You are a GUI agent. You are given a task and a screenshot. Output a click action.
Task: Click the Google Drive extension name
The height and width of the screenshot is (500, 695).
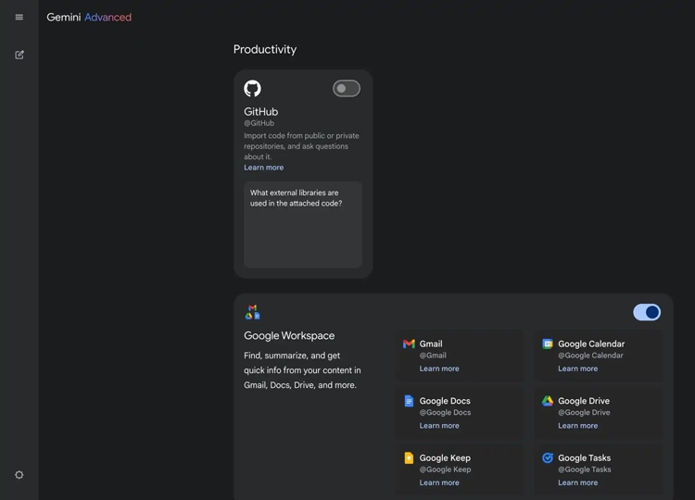(x=584, y=401)
